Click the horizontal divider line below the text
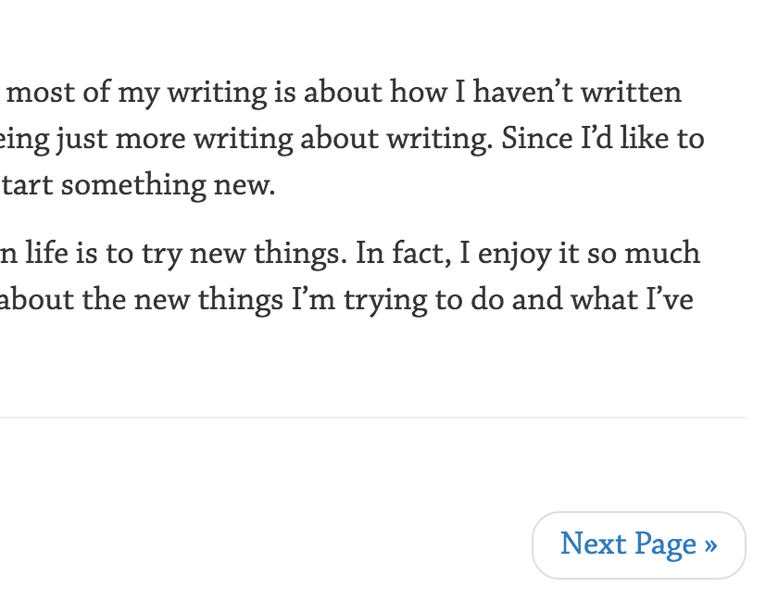 373,418
